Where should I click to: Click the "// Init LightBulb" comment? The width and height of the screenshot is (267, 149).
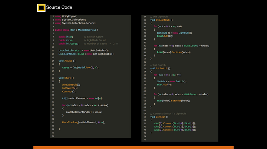pyautogui.click(x=159, y=17)
